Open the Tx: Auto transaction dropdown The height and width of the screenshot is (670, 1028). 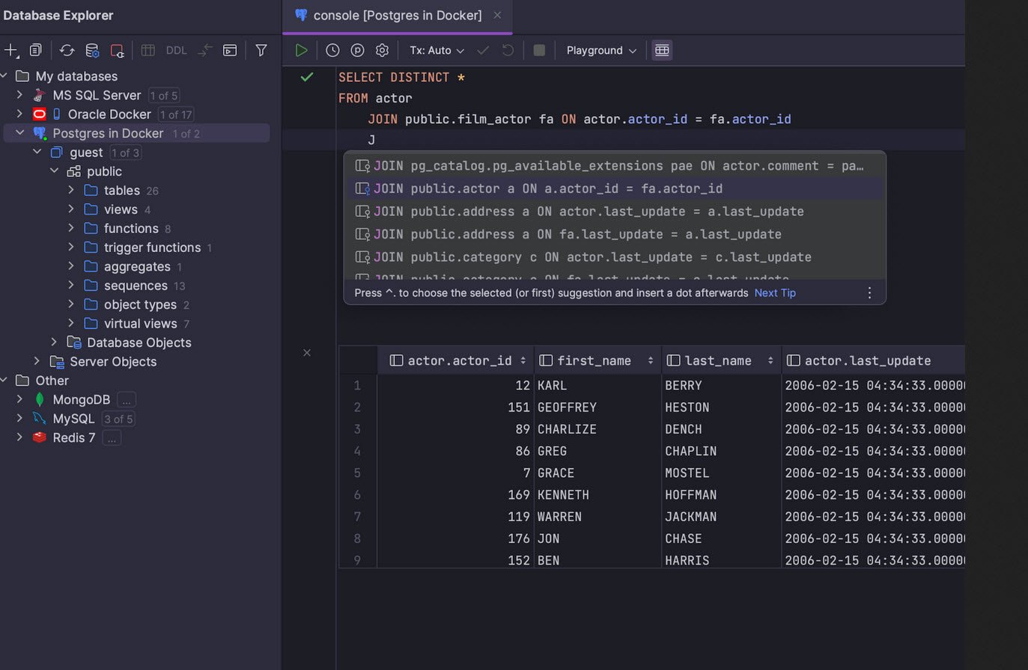(436, 50)
